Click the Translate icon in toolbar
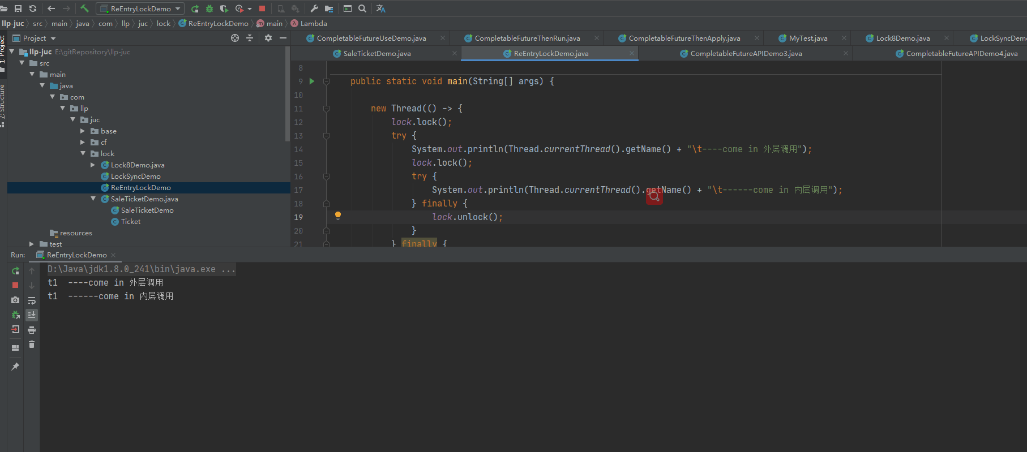 381,8
